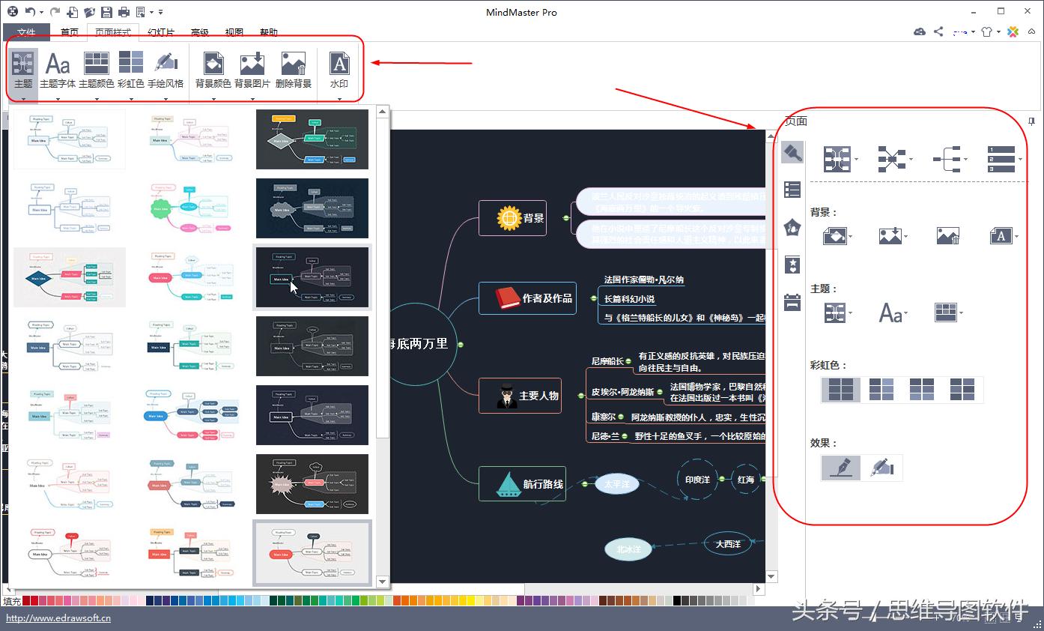Click the clipart panel icon in the sidebar

coord(792,228)
